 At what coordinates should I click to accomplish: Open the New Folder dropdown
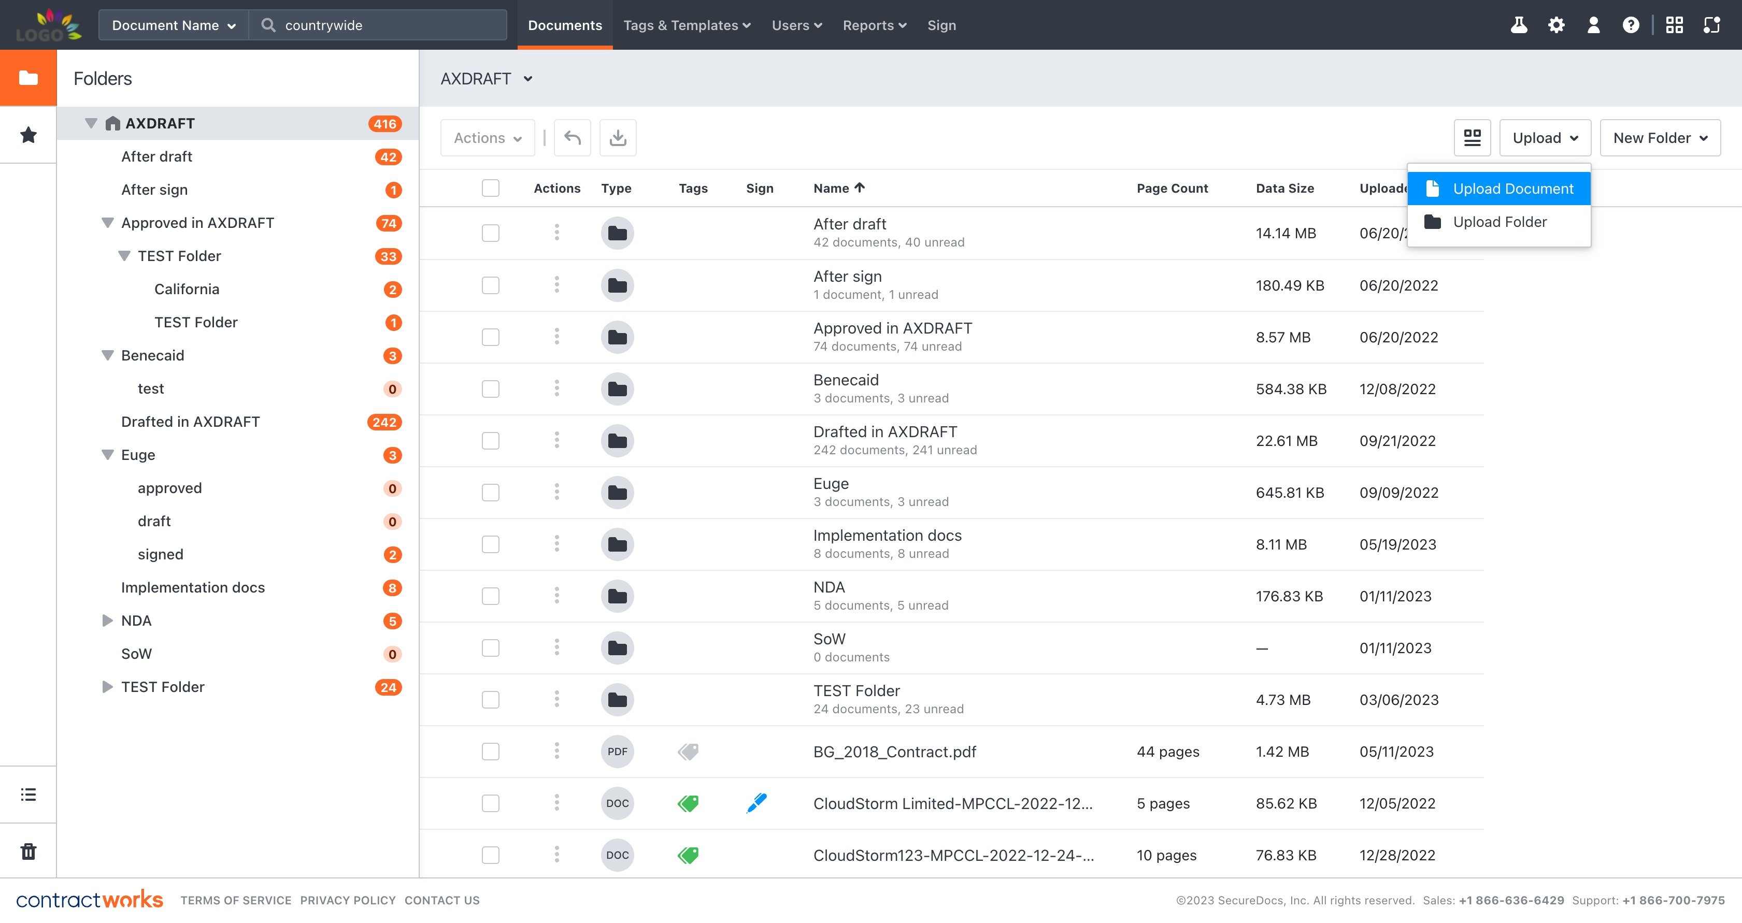(x=1660, y=138)
